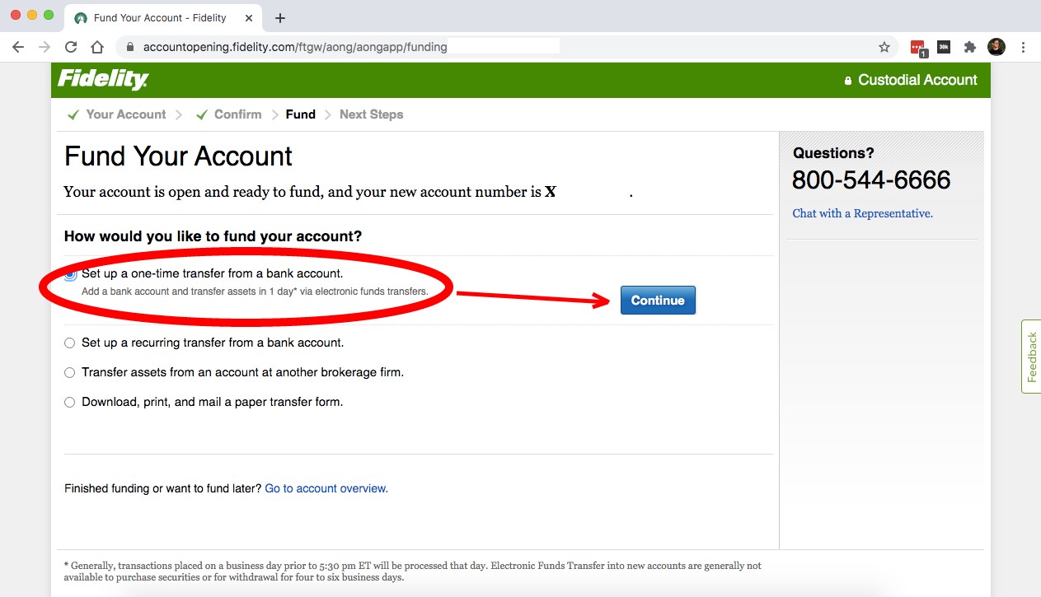Choose transfer assets from another brokerage firm
This screenshot has width=1041, height=597.
[x=70, y=372]
